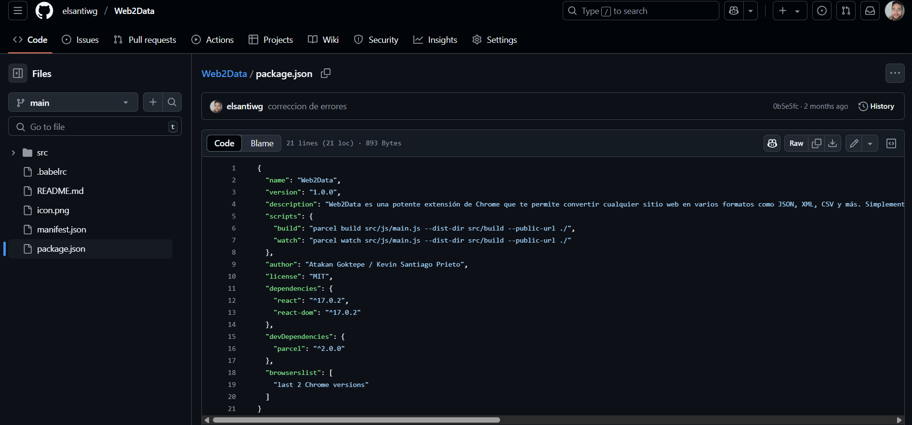Open the global navigation hamburger menu

pyautogui.click(x=18, y=11)
